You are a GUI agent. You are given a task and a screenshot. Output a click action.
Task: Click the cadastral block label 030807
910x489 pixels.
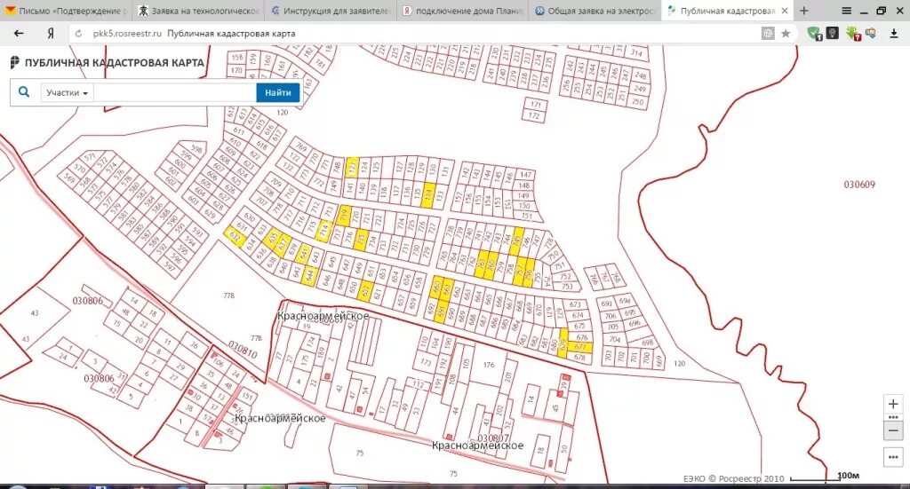[x=492, y=438]
